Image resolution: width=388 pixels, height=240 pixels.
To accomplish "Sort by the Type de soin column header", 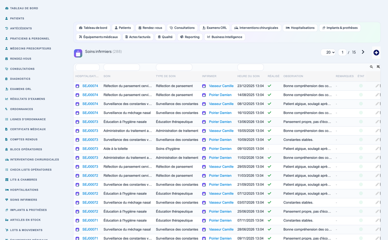I will (166, 76).
